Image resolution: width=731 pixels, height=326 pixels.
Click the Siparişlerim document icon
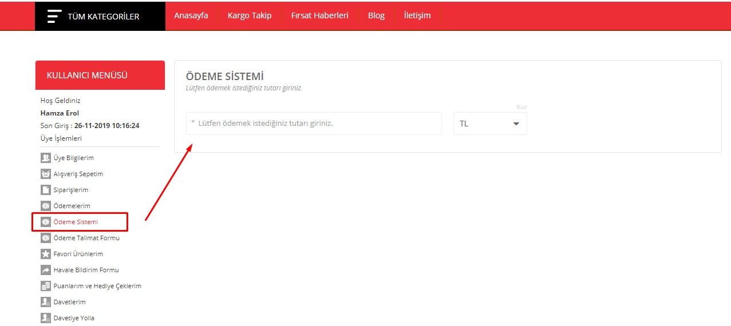pos(46,190)
